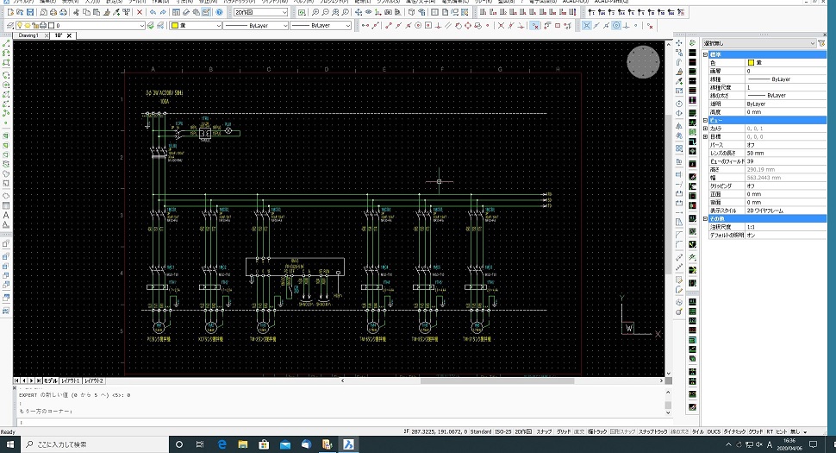Click the Zoom Out magnifier icon
Screen dimensions: 836x453
coord(325,12)
